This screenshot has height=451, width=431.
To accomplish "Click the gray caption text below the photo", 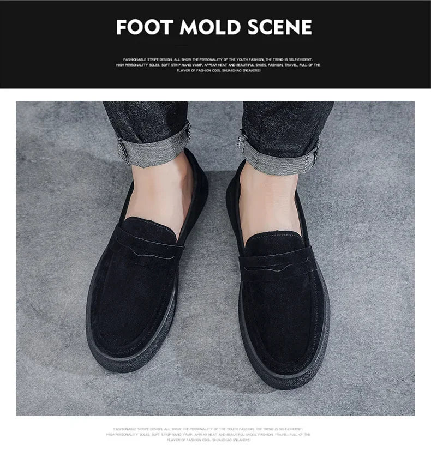I will click(x=208, y=434).
